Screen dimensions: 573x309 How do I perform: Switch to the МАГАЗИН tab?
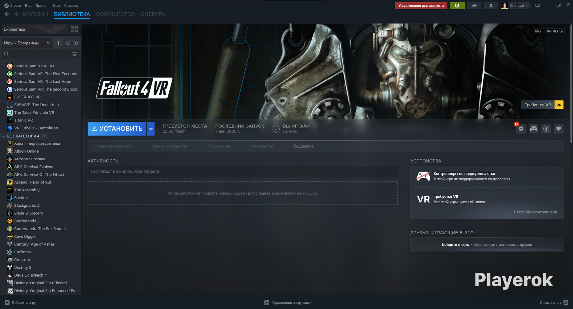[35, 14]
